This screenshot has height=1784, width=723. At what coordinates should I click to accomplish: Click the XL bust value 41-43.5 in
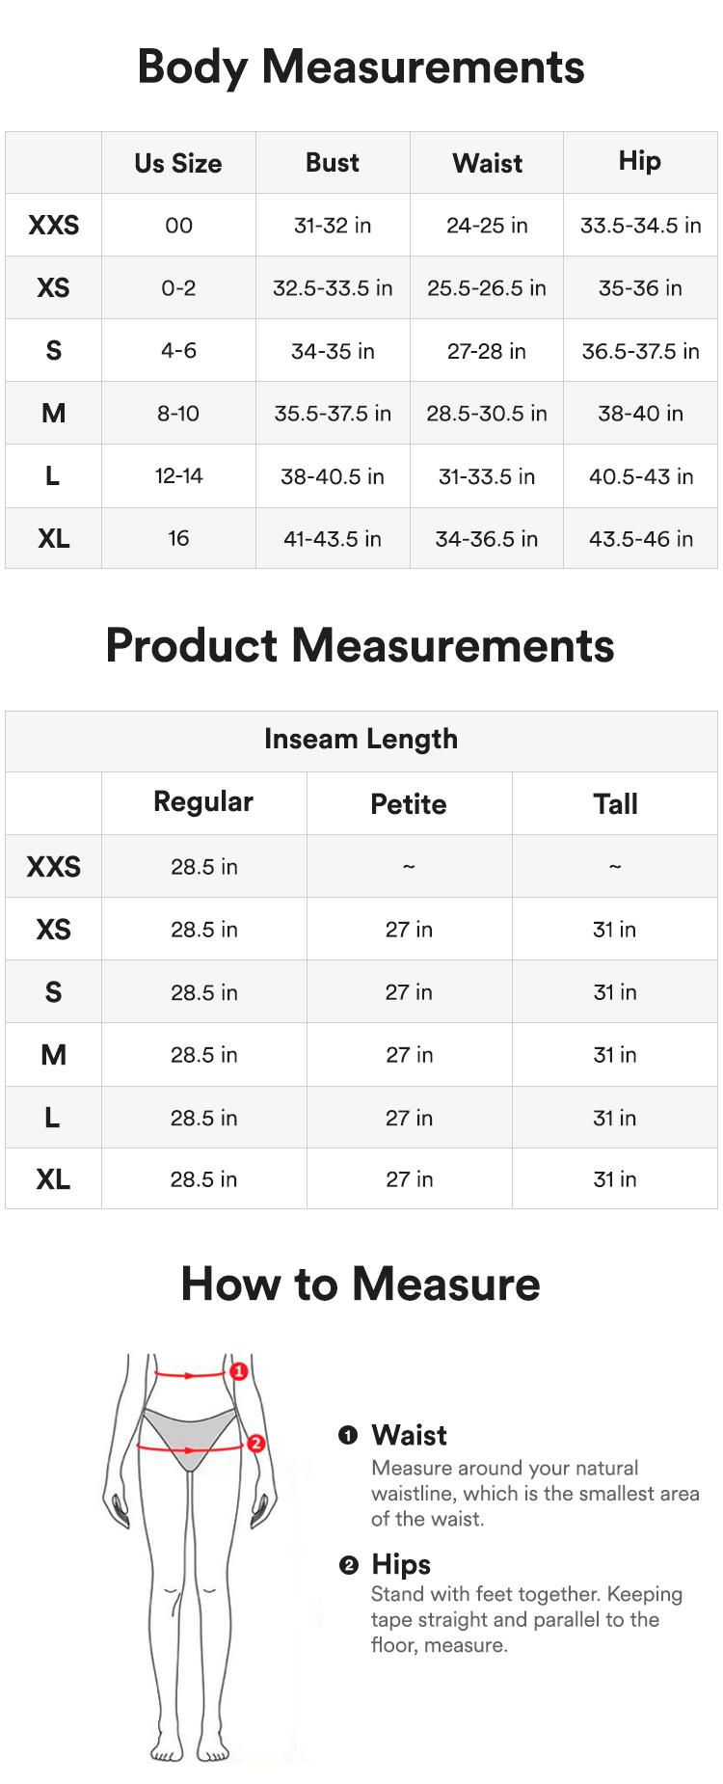coord(333,539)
